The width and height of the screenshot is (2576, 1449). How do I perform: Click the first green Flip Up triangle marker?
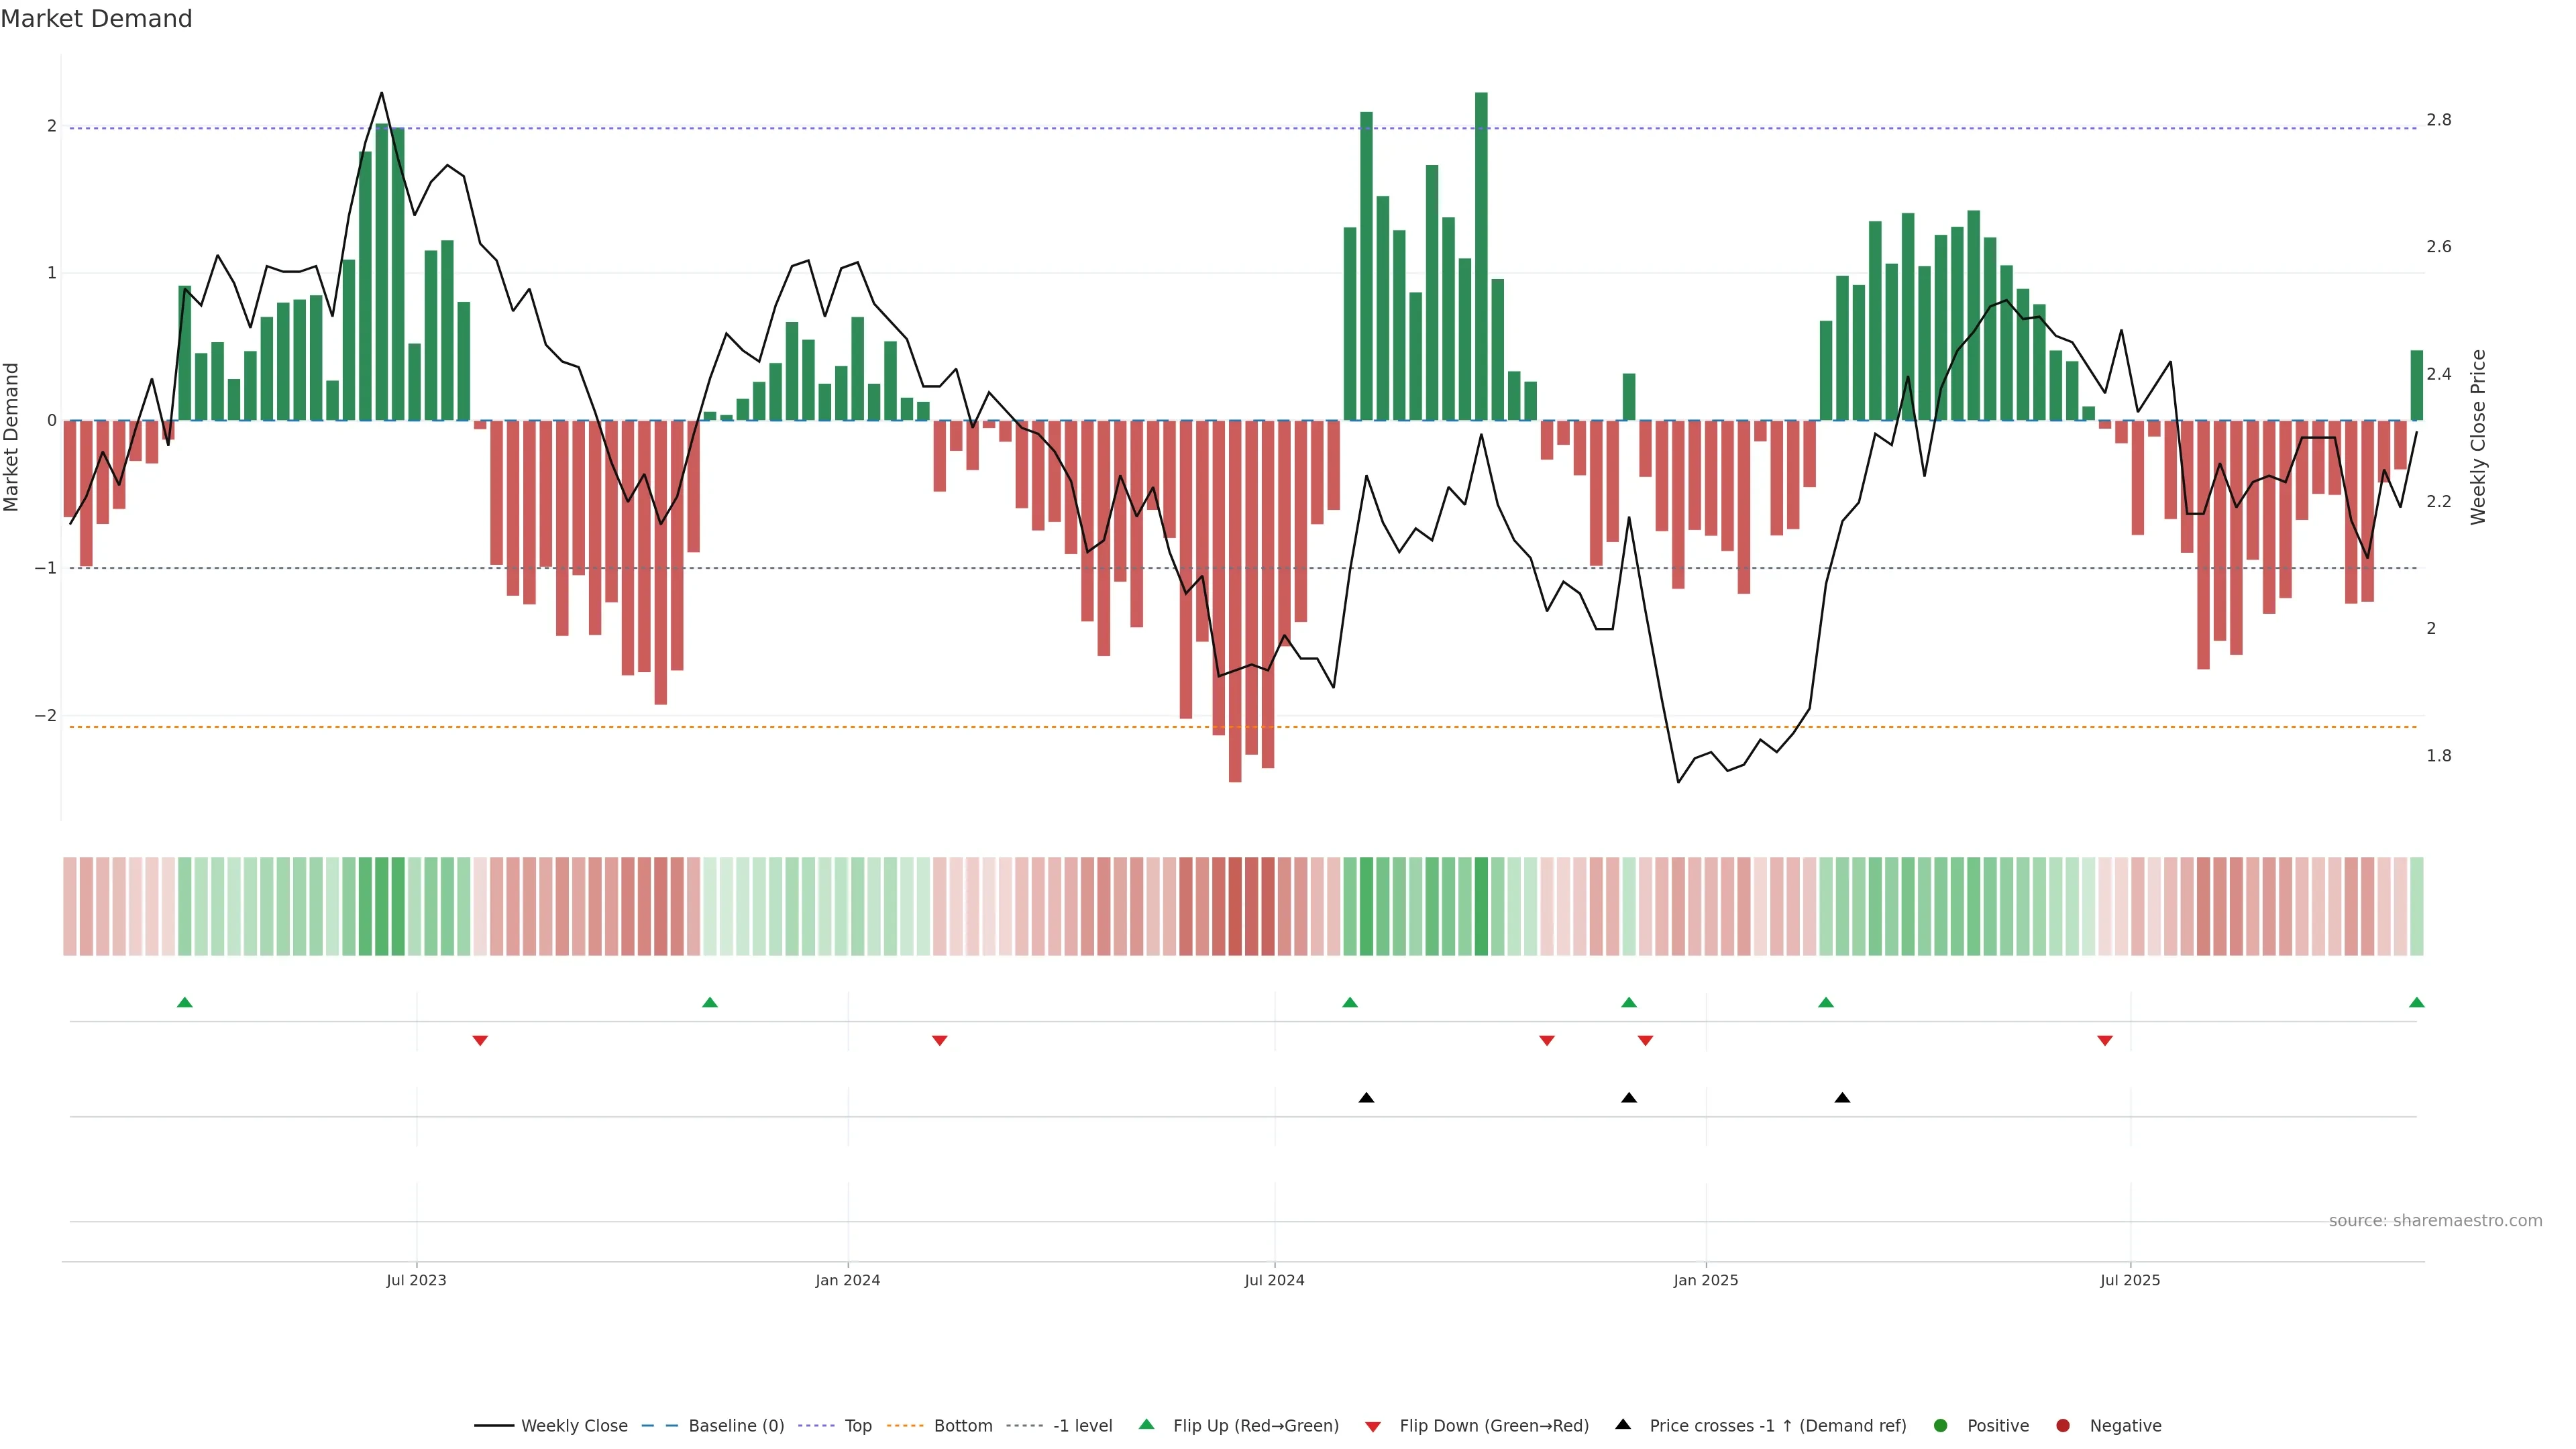(184, 1002)
